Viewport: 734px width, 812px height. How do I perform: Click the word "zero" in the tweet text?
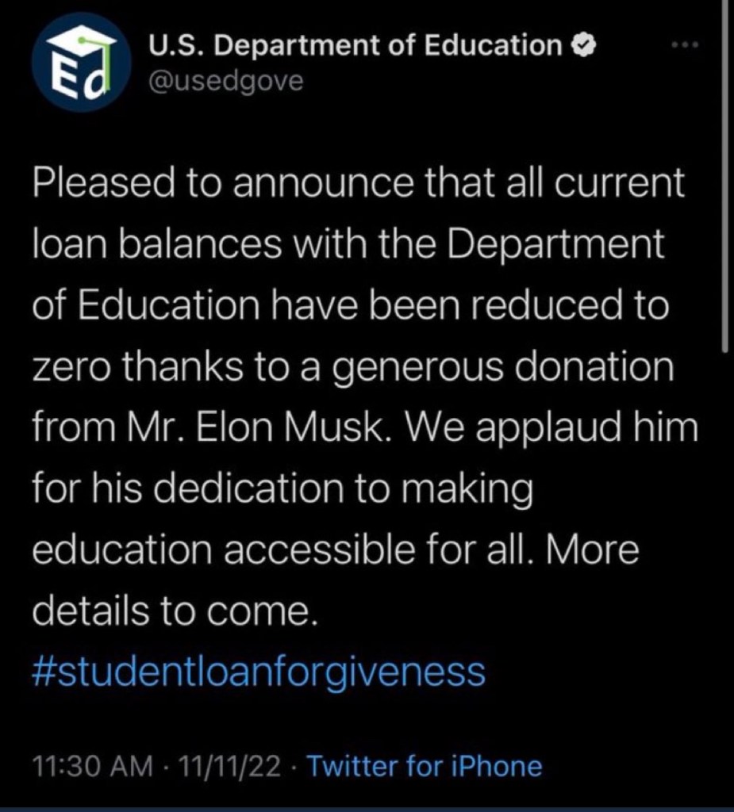[x=71, y=368]
